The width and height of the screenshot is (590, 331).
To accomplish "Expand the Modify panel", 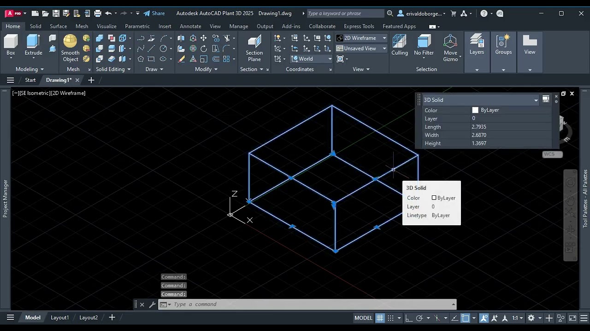I will [206, 69].
